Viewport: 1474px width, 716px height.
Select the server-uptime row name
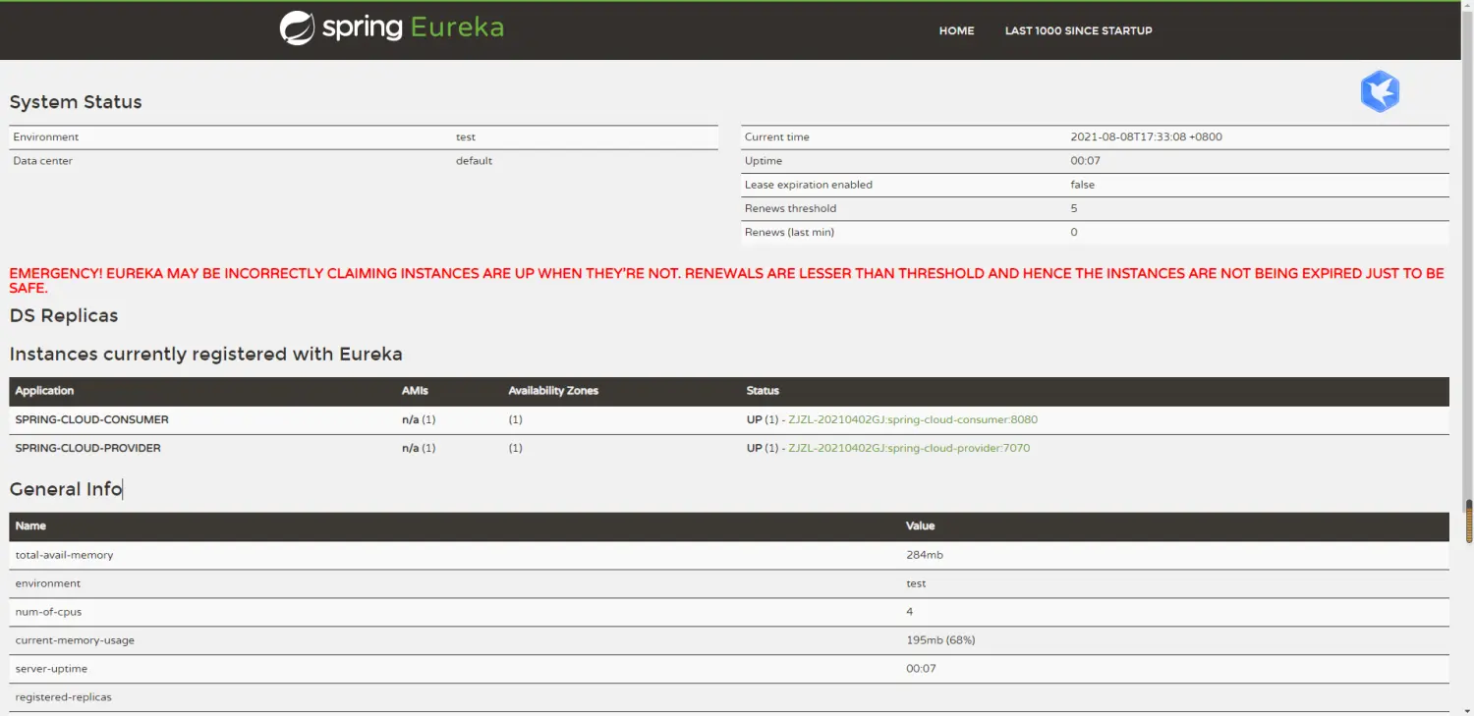[x=51, y=669]
